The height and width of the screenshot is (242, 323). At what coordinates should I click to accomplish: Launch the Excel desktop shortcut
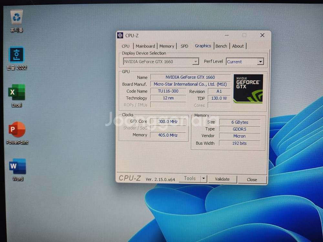click(x=16, y=96)
